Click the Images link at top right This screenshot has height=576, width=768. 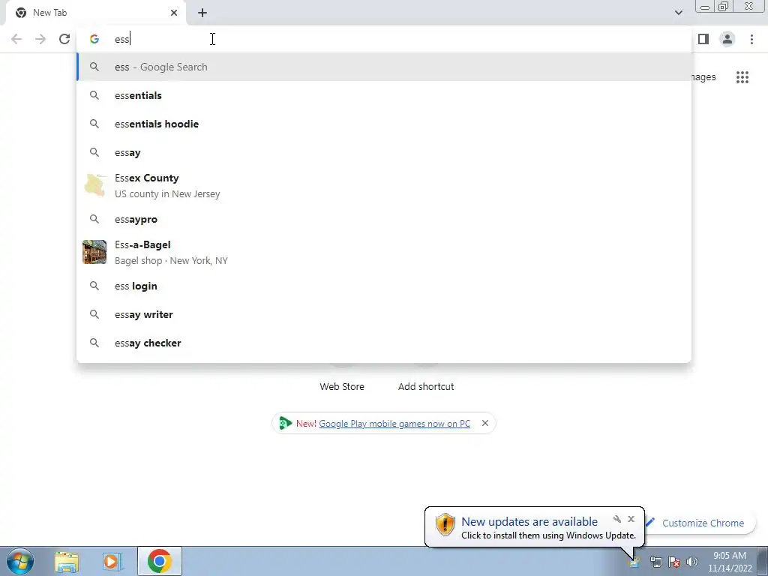pos(703,77)
